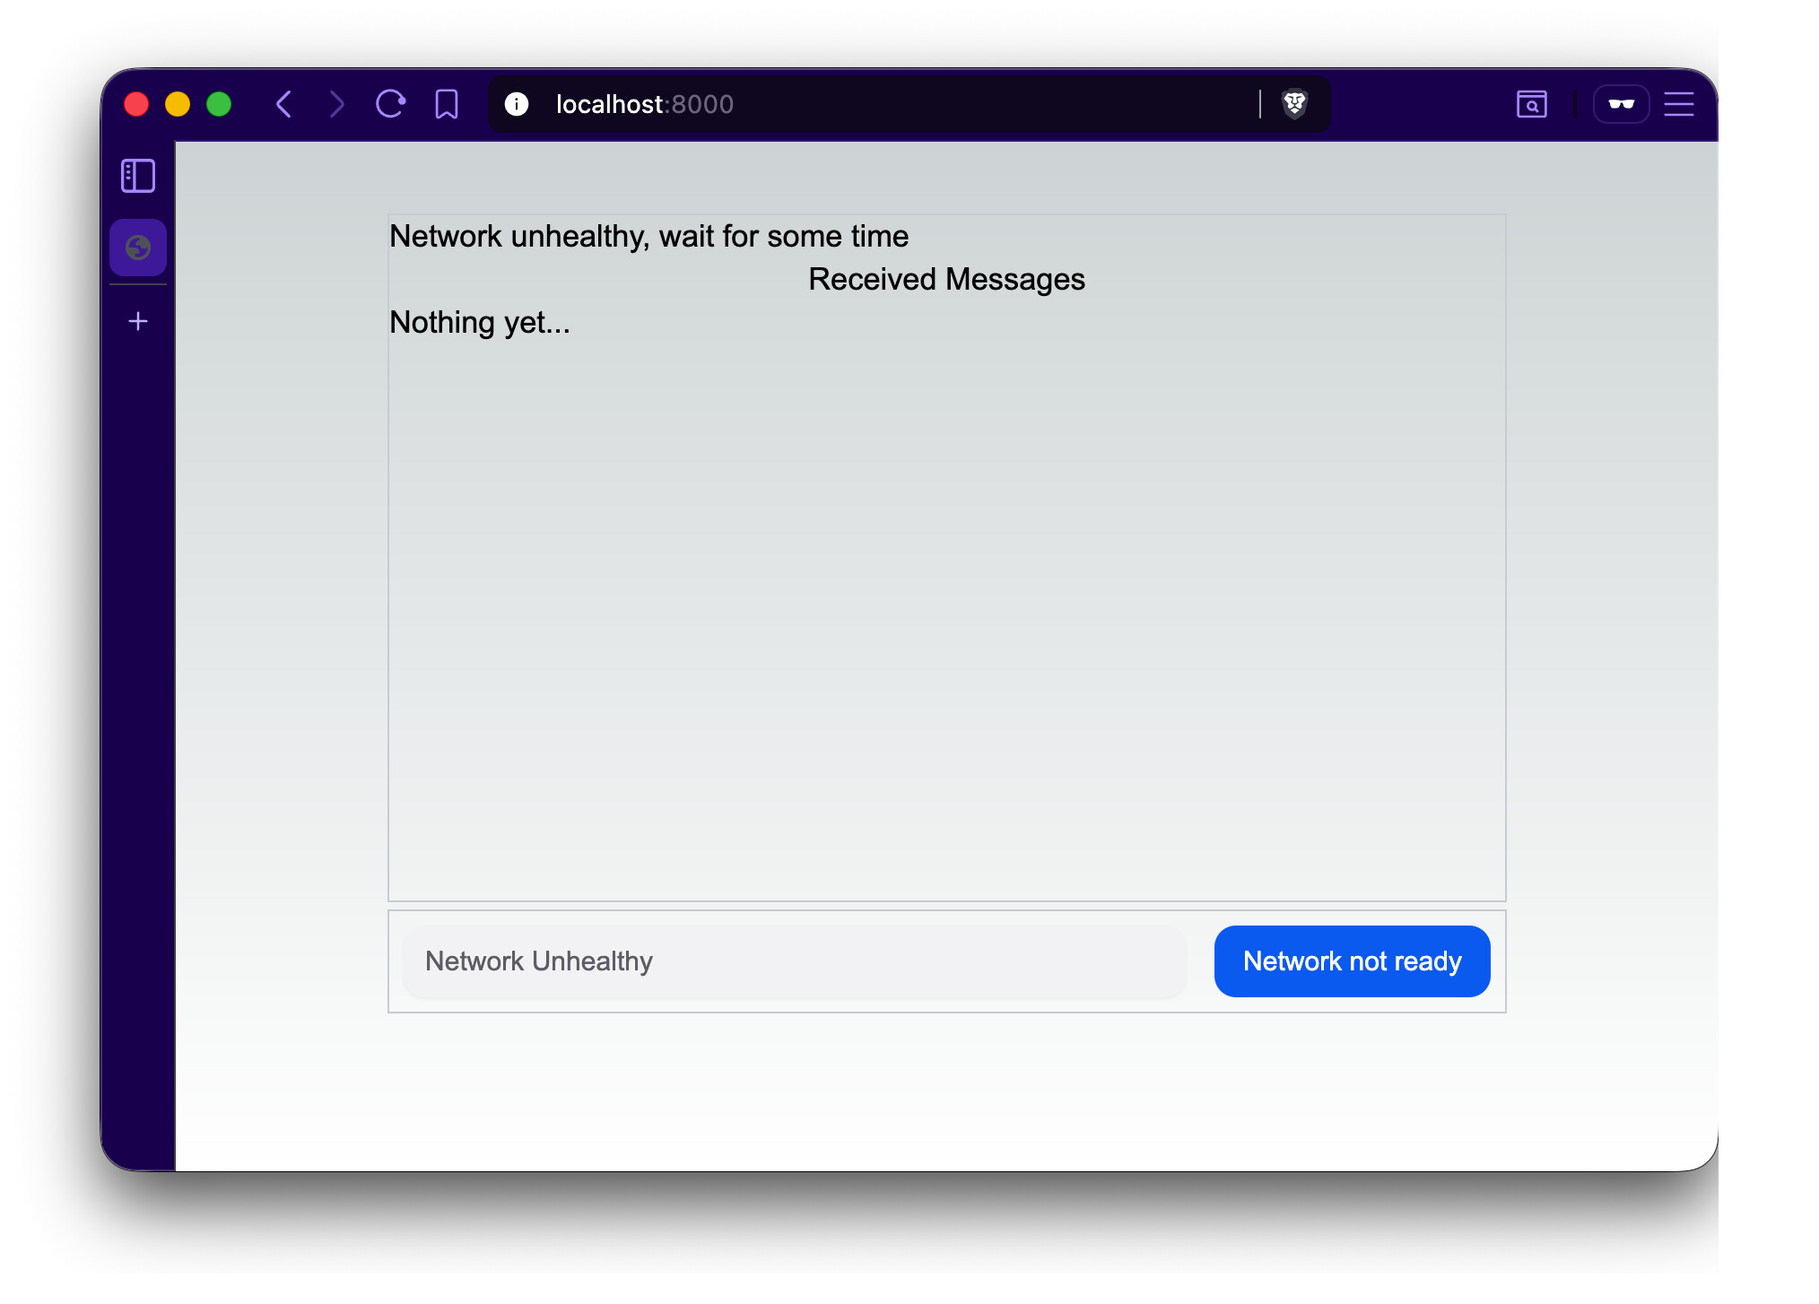This screenshot has height=1304, width=1819.
Task: Click the Received Messages heading
Action: (946, 280)
